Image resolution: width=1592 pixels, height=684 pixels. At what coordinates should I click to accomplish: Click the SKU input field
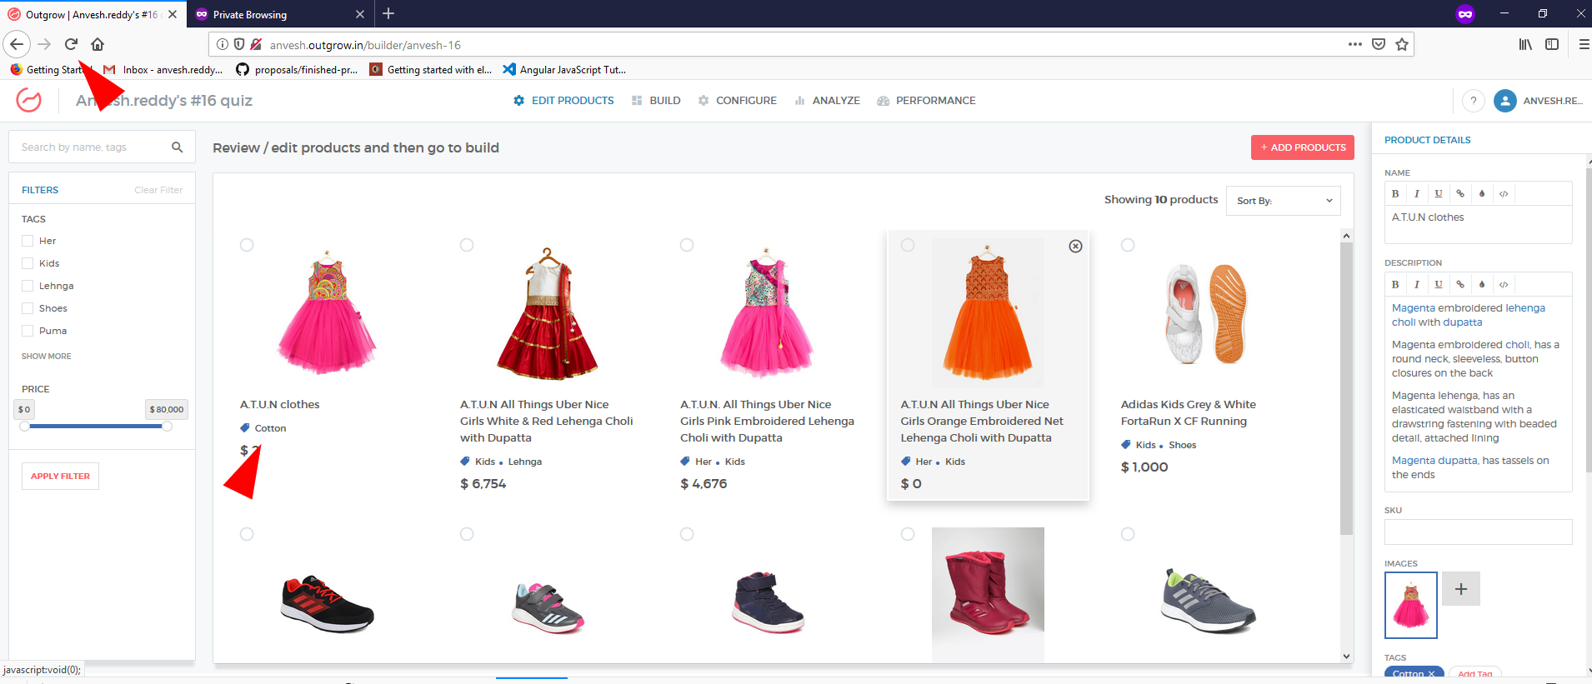[x=1478, y=532]
